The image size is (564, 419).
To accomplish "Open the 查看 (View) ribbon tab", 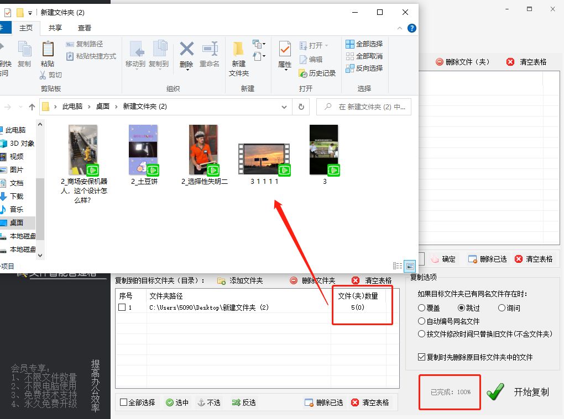I will 85,28.
